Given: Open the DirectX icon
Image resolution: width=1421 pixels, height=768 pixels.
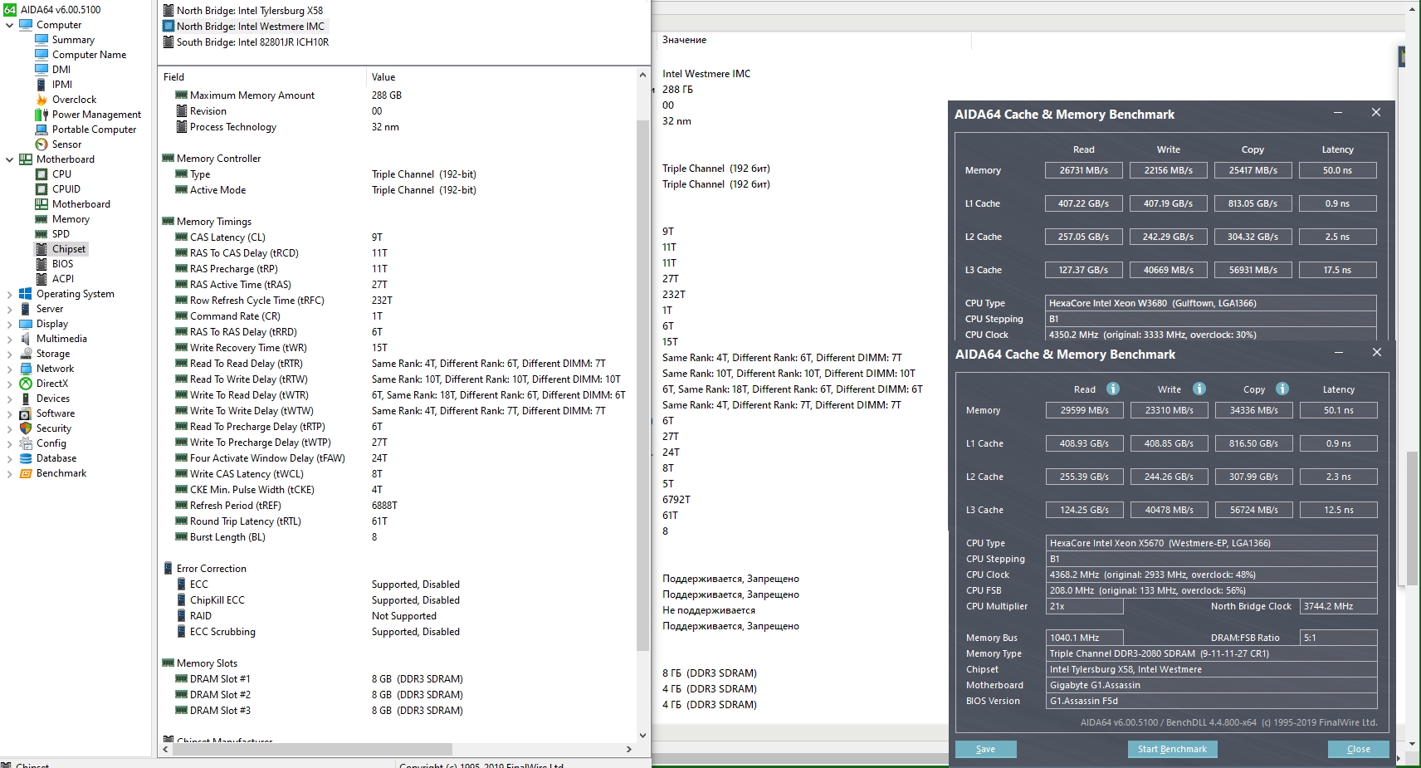Looking at the screenshot, I should point(26,384).
